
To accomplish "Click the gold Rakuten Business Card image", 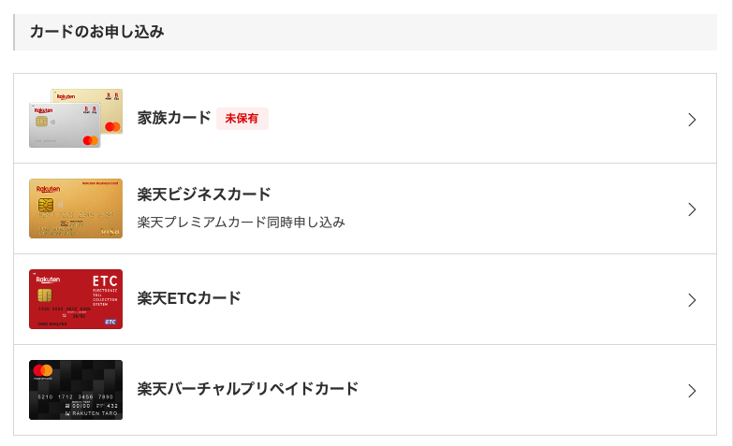I will [76, 209].
